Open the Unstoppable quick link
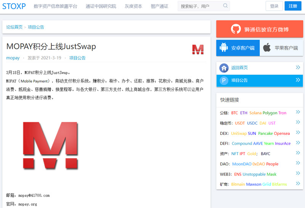The height and width of the screenshot is (208, 305). (x=254, y=174)
